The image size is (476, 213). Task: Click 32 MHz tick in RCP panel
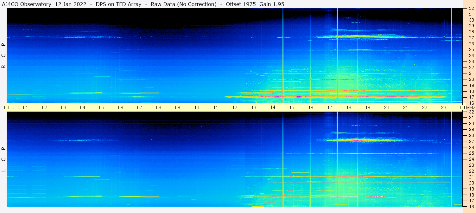471,9
